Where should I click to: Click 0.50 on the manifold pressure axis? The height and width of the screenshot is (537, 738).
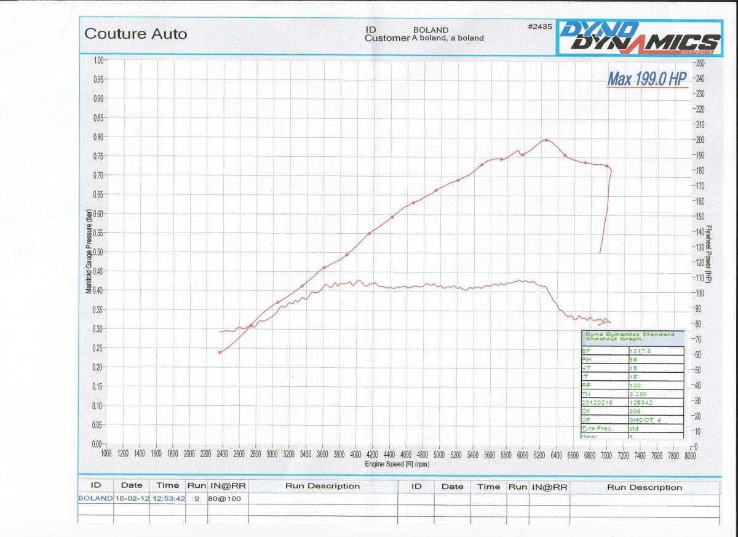(98, 252)
